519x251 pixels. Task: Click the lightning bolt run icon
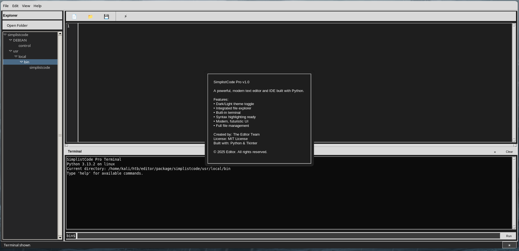pos(125,16)
